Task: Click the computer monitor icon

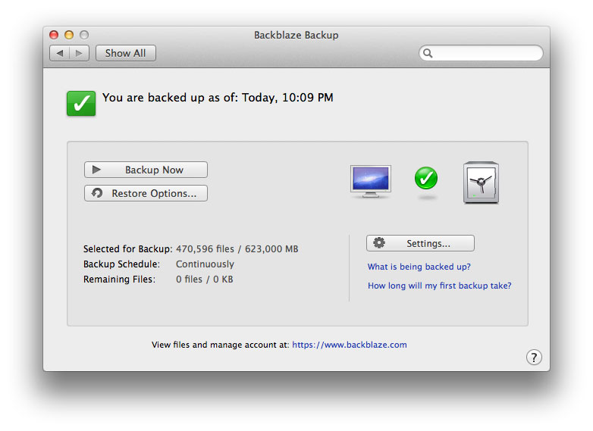Action: point(371,182)
